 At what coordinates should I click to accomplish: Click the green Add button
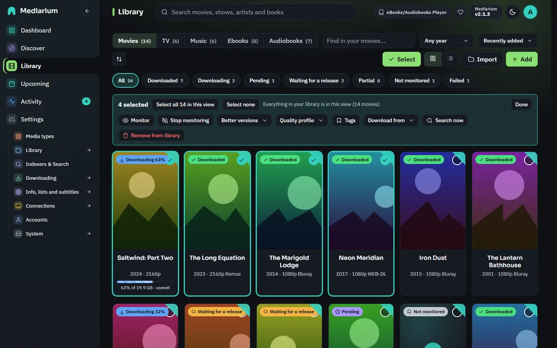[522, 59]
